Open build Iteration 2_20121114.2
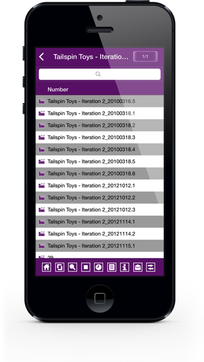The width and height of the screenshot is (204, 362). [99, 234]
